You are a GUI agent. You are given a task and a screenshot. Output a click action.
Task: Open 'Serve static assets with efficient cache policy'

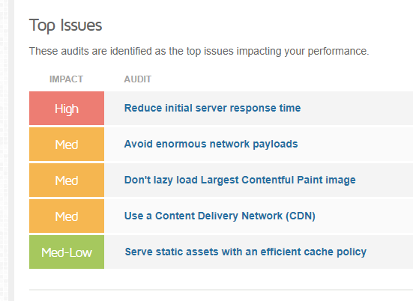pos(246,252)
